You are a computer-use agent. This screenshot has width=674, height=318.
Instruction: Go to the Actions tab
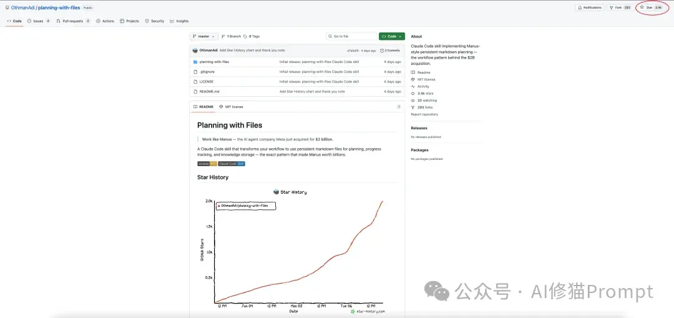pos(105,21)
